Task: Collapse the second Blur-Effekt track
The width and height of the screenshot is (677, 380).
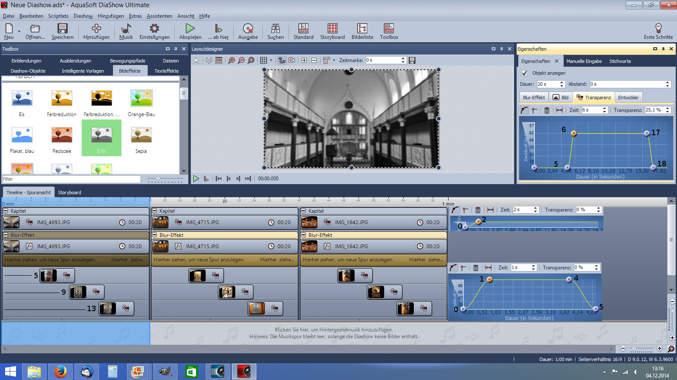Action: (155, 235)
